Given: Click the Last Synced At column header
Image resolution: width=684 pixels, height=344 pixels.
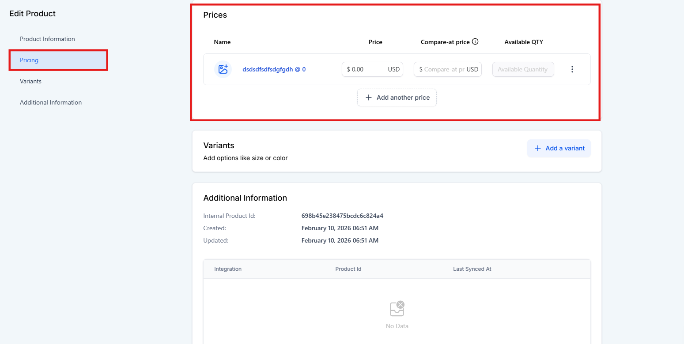Looking at the screenshot, I should pos(472,269).
